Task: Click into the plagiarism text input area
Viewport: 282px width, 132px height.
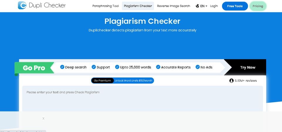Action: point(142,99)
